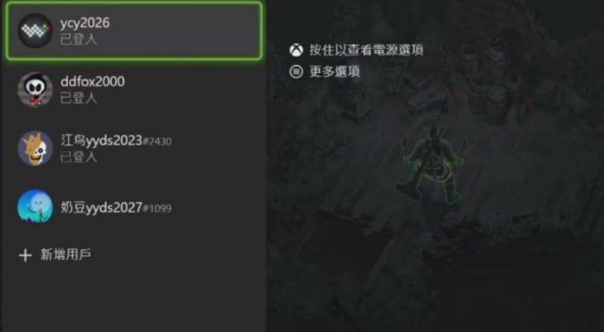604x332 pixels.
Task: Click the menu button icon beside 更多選項
Action: (x=296, y=71)
